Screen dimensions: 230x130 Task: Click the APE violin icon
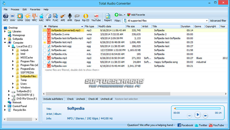coord(63,16)
